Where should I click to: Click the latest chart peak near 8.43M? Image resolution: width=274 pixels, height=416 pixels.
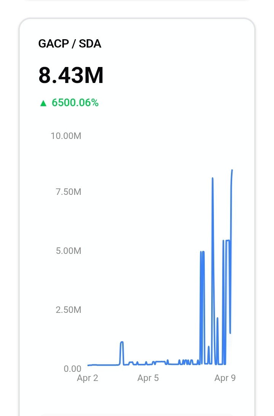(x=232, y=171)
